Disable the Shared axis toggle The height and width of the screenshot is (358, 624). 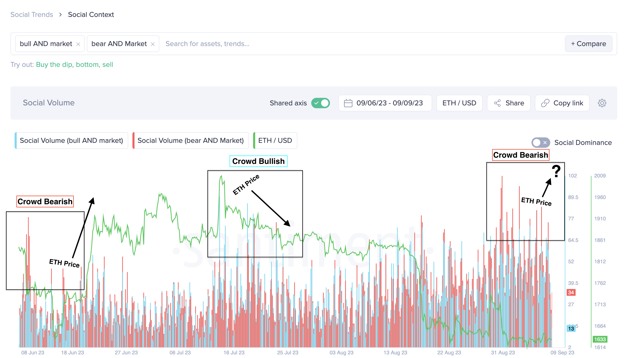point(321,103)
